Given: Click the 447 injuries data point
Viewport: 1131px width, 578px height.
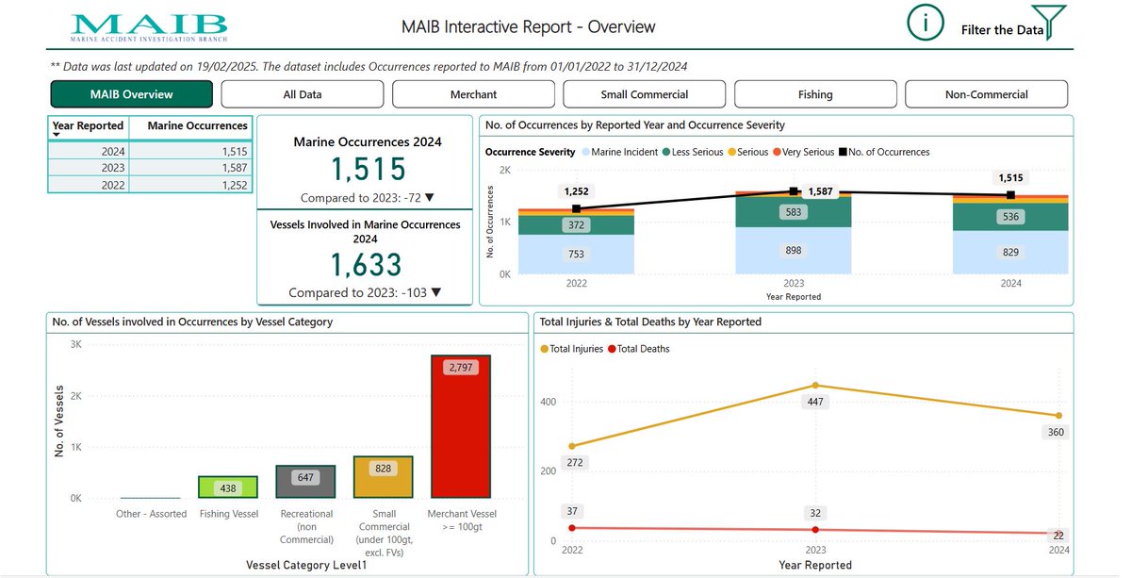Looking at the screenshot, I should tap(815, 385).
